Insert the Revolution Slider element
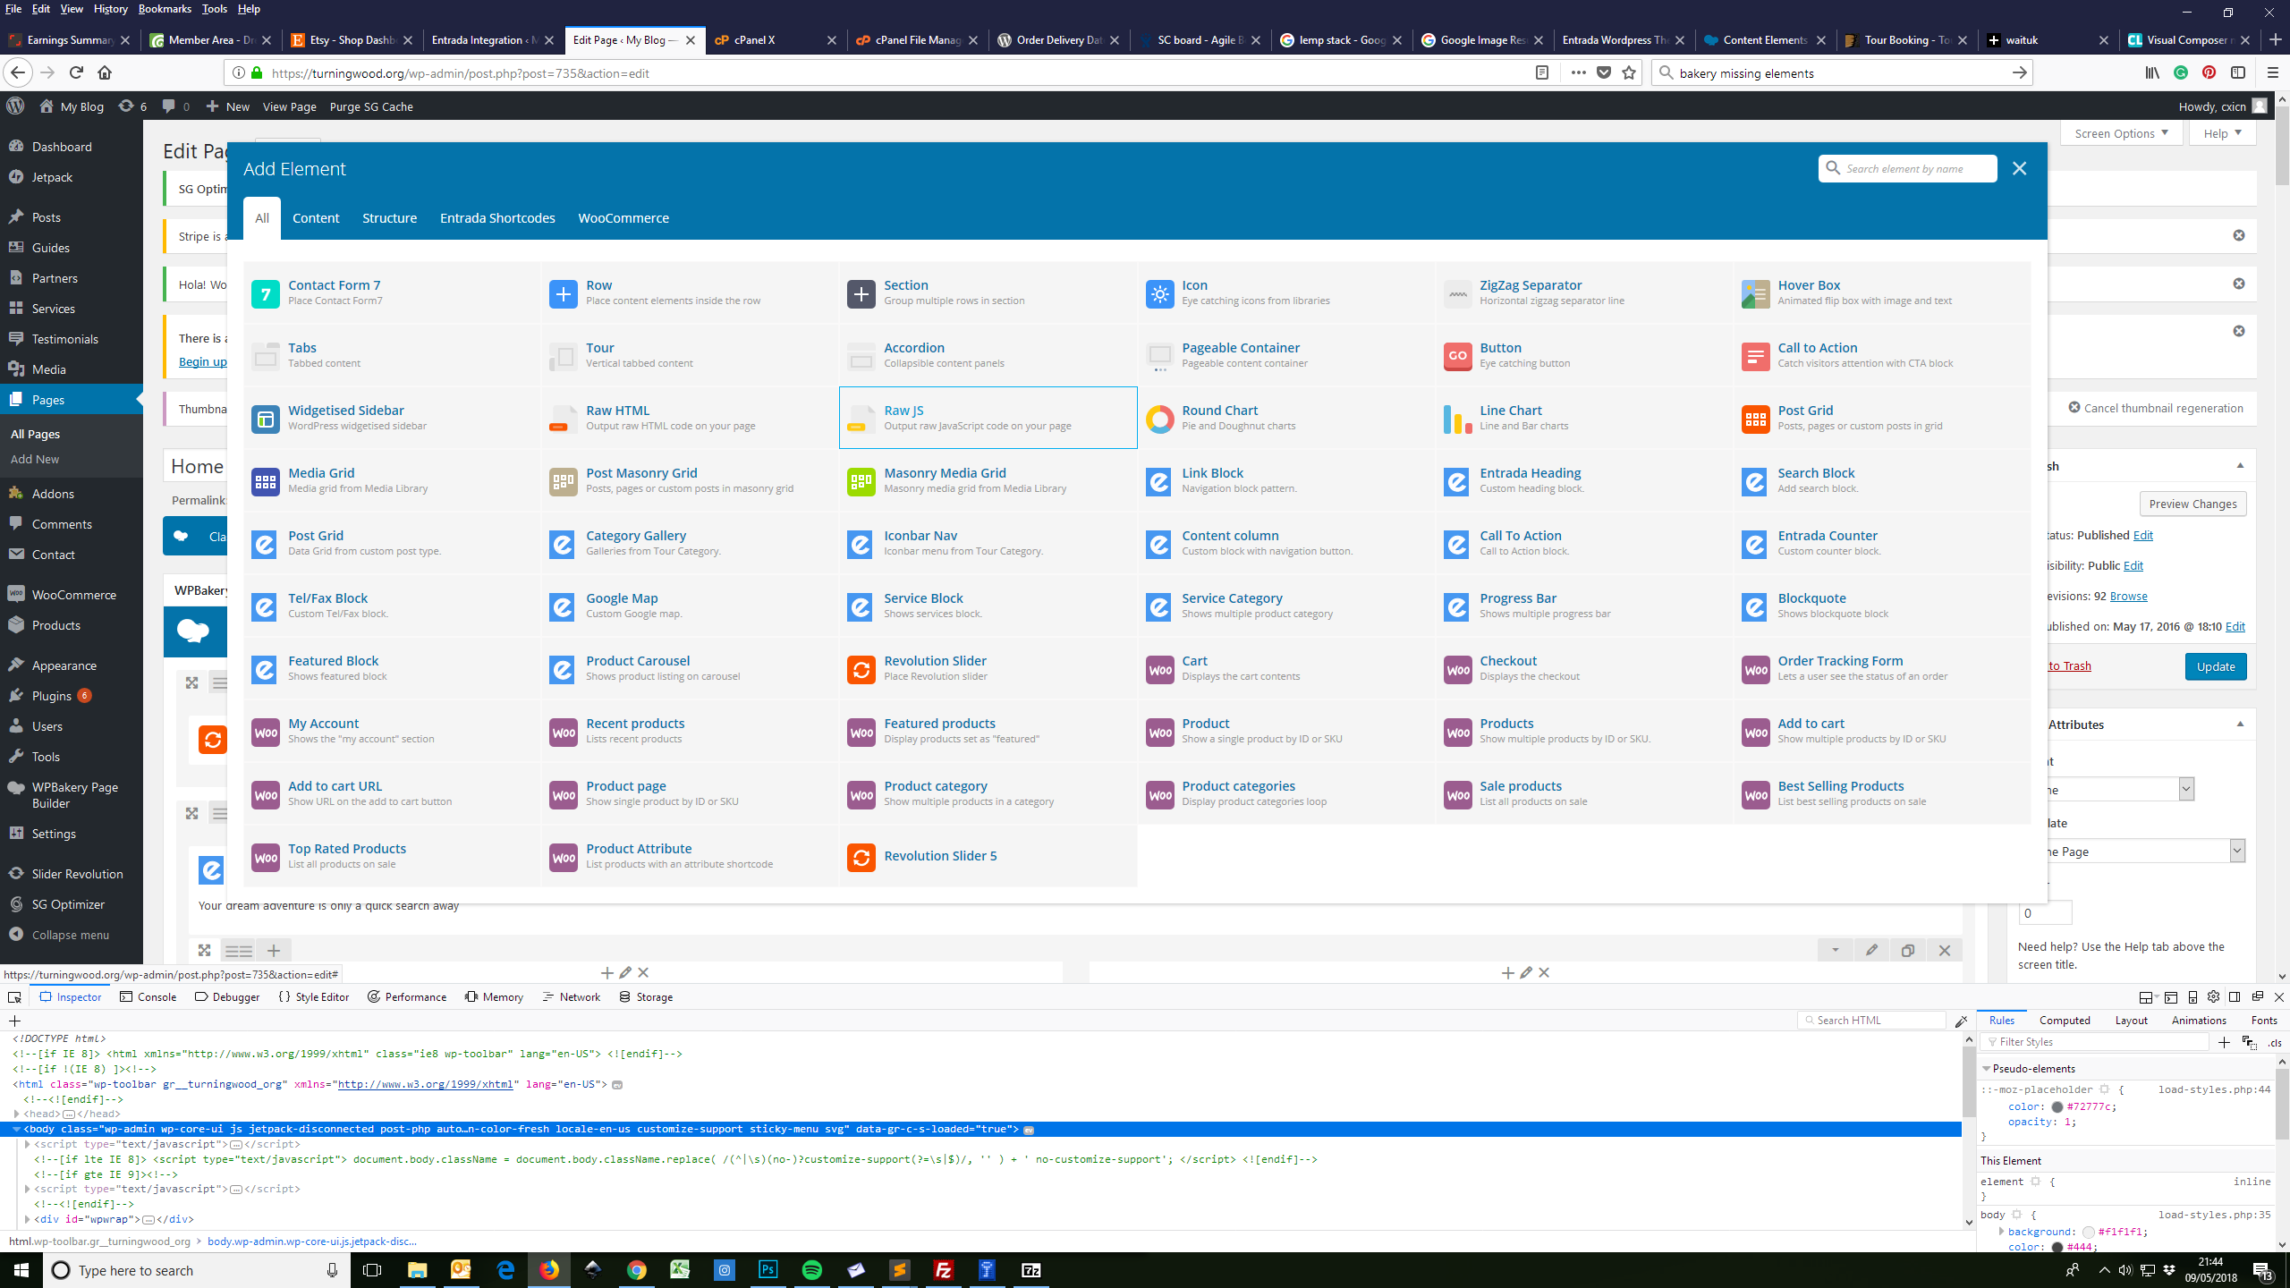The height and width of the screenshot is (1288, 2290). tap(988, 668)
